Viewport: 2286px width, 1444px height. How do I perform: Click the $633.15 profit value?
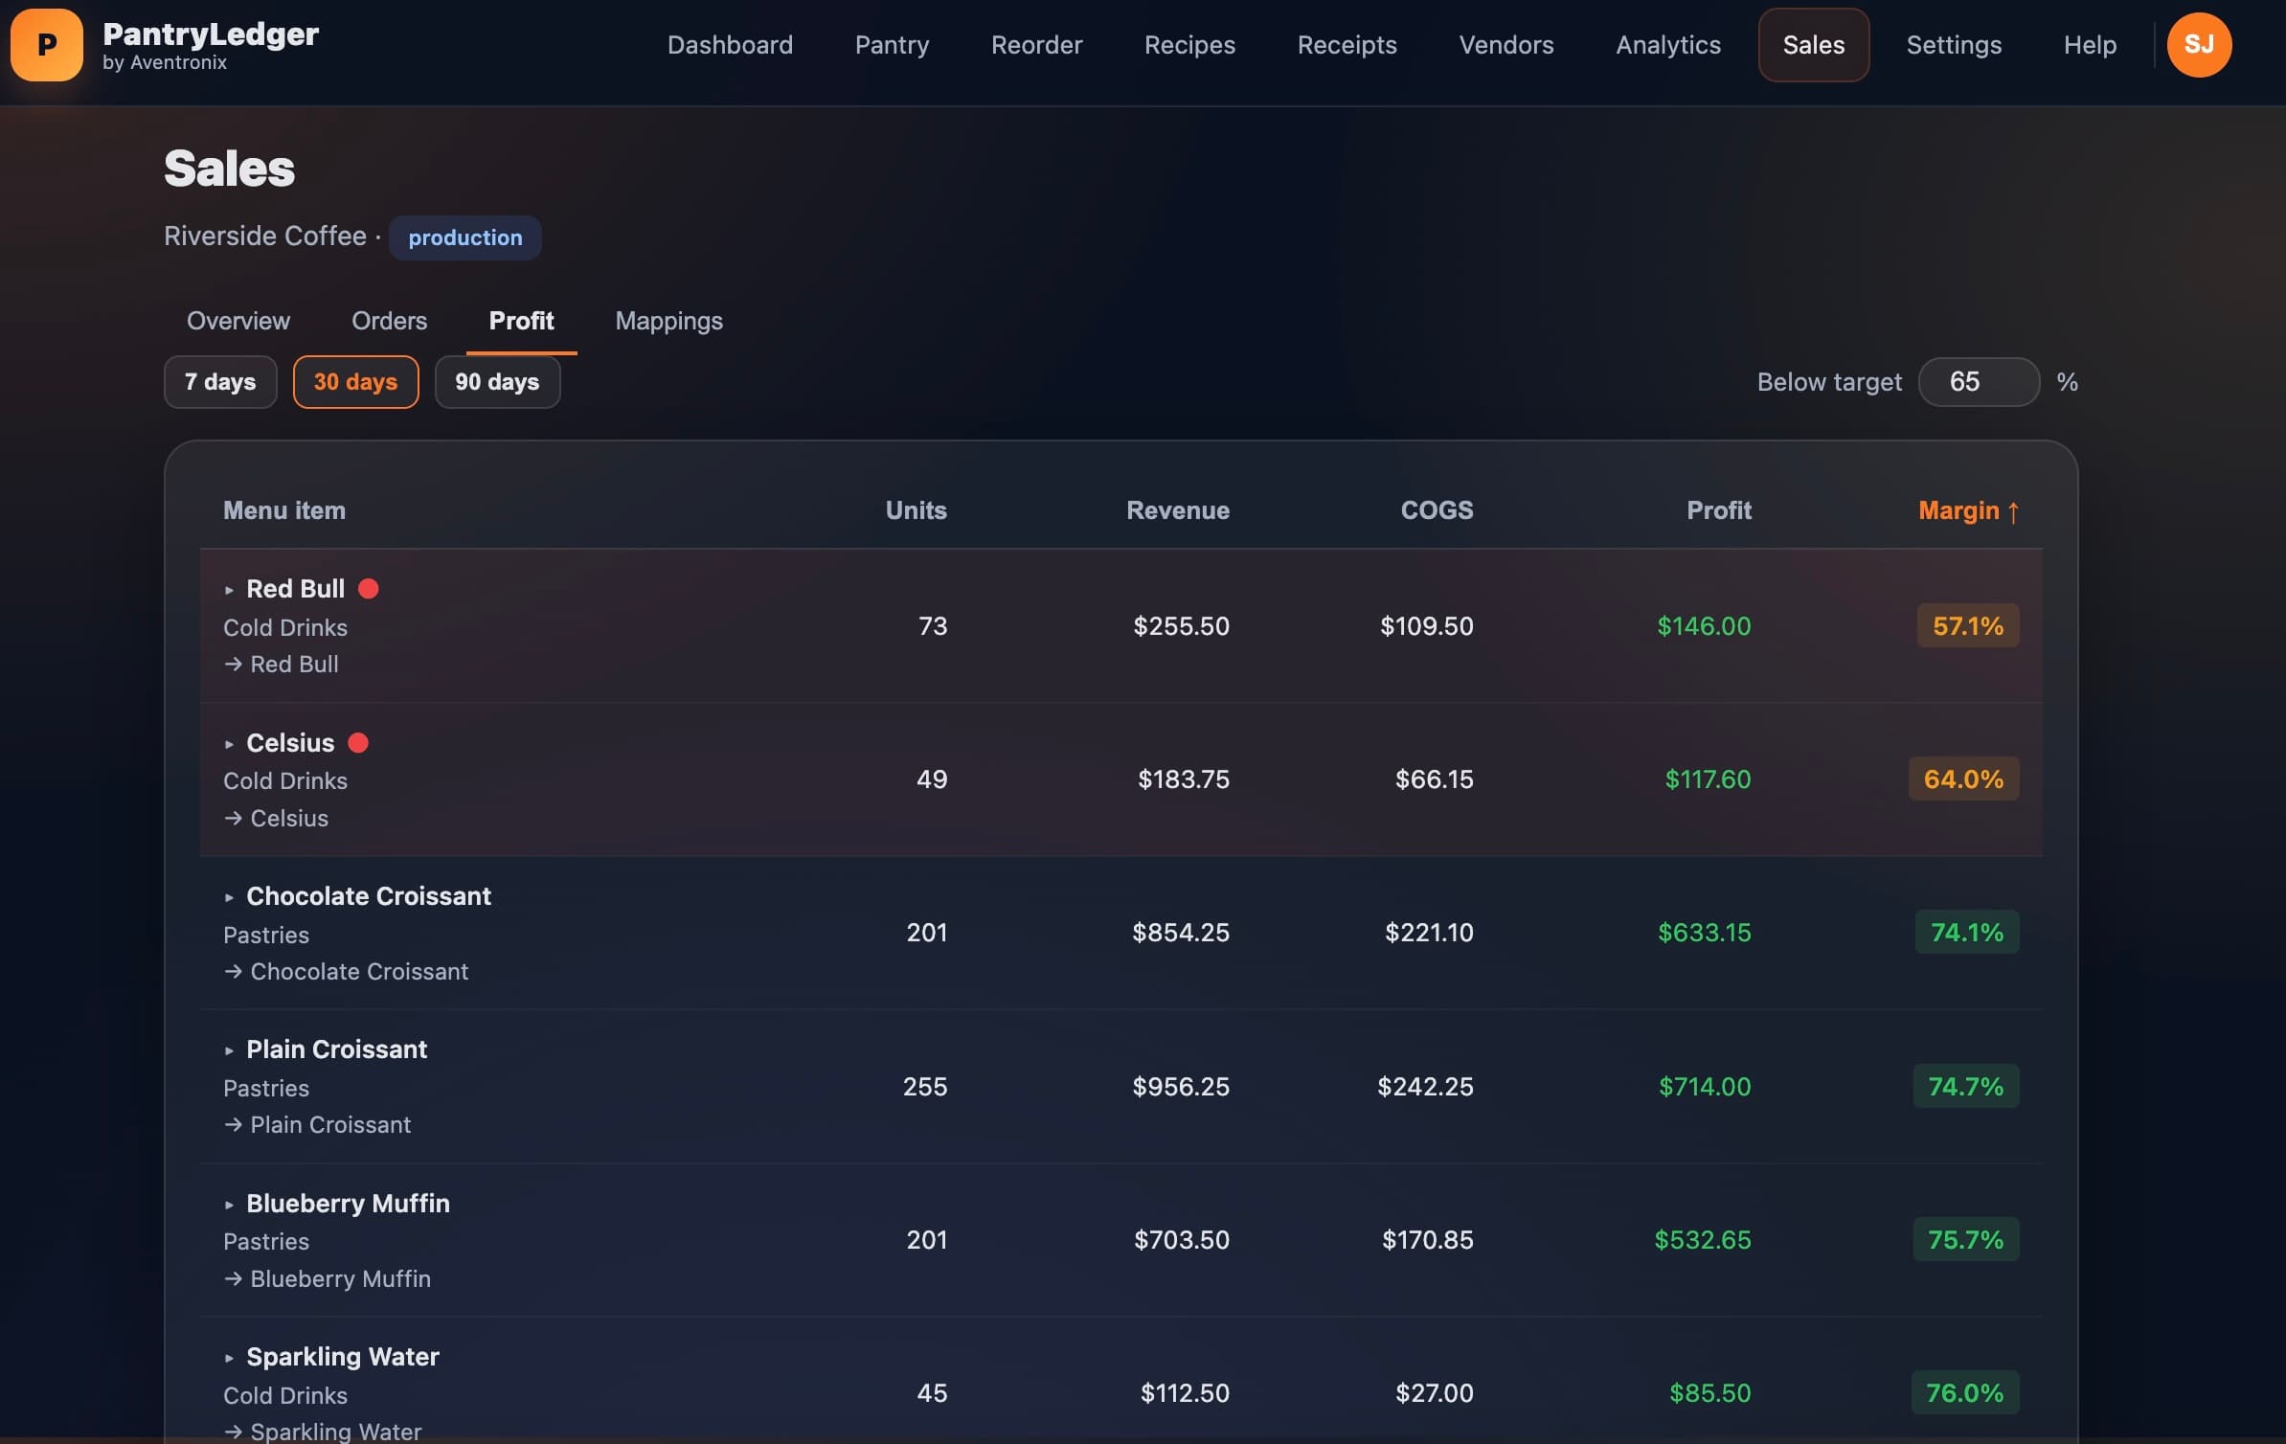(x=1705, y=933)
